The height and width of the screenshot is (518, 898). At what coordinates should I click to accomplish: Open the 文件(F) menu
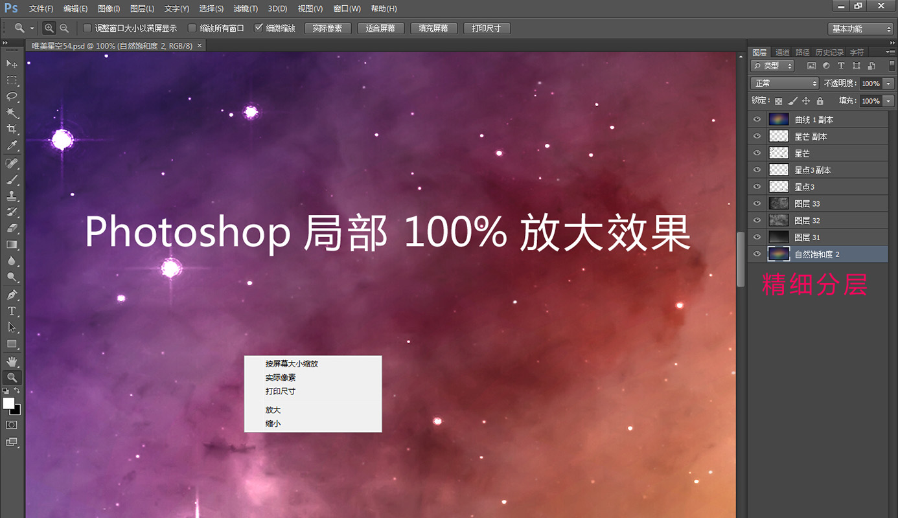[x=41, y=8]
